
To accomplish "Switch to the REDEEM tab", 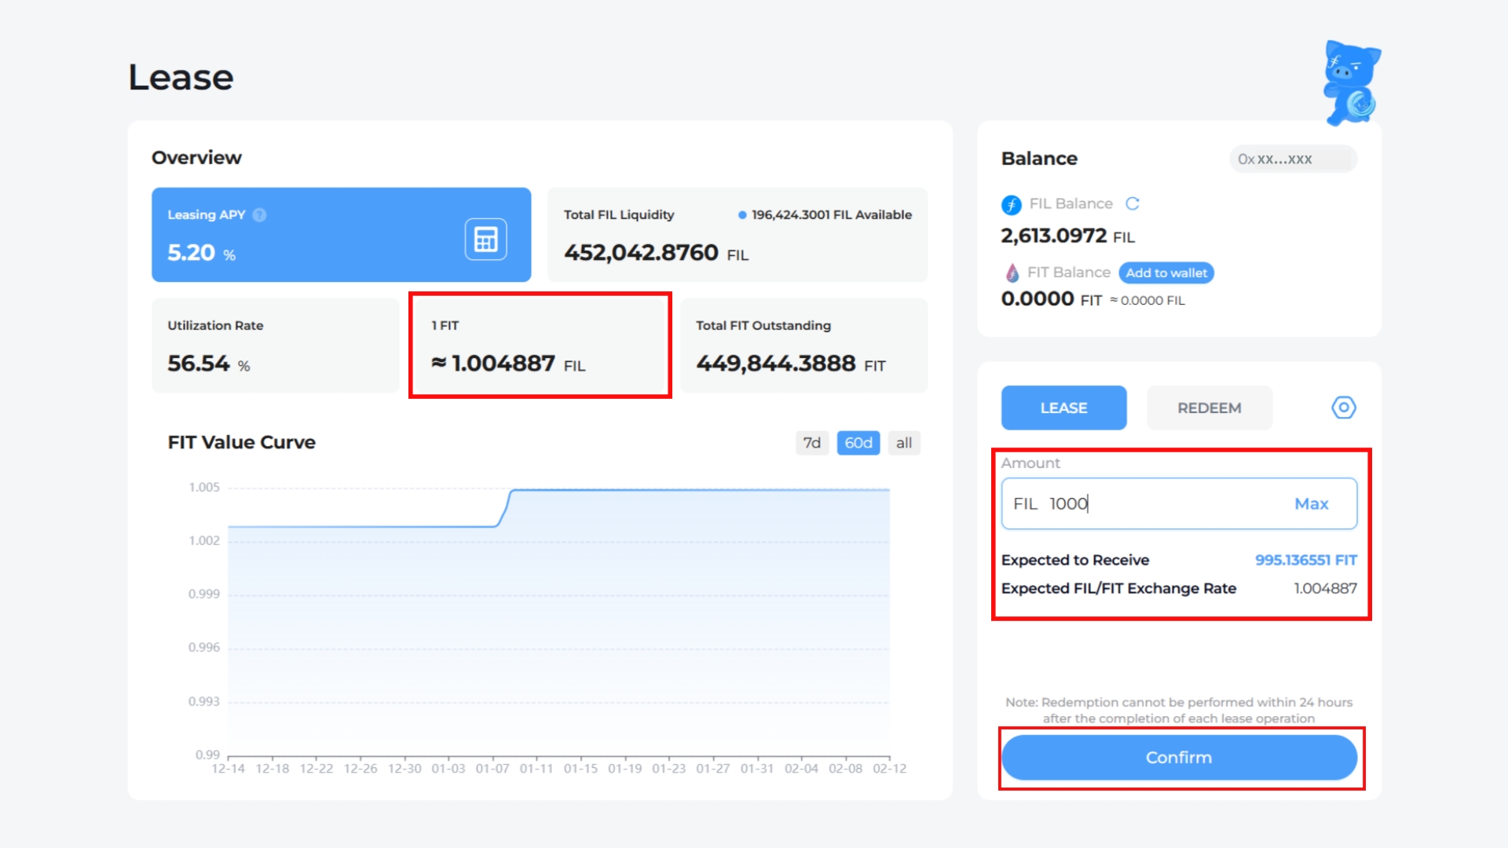I will click(1209, 408).
